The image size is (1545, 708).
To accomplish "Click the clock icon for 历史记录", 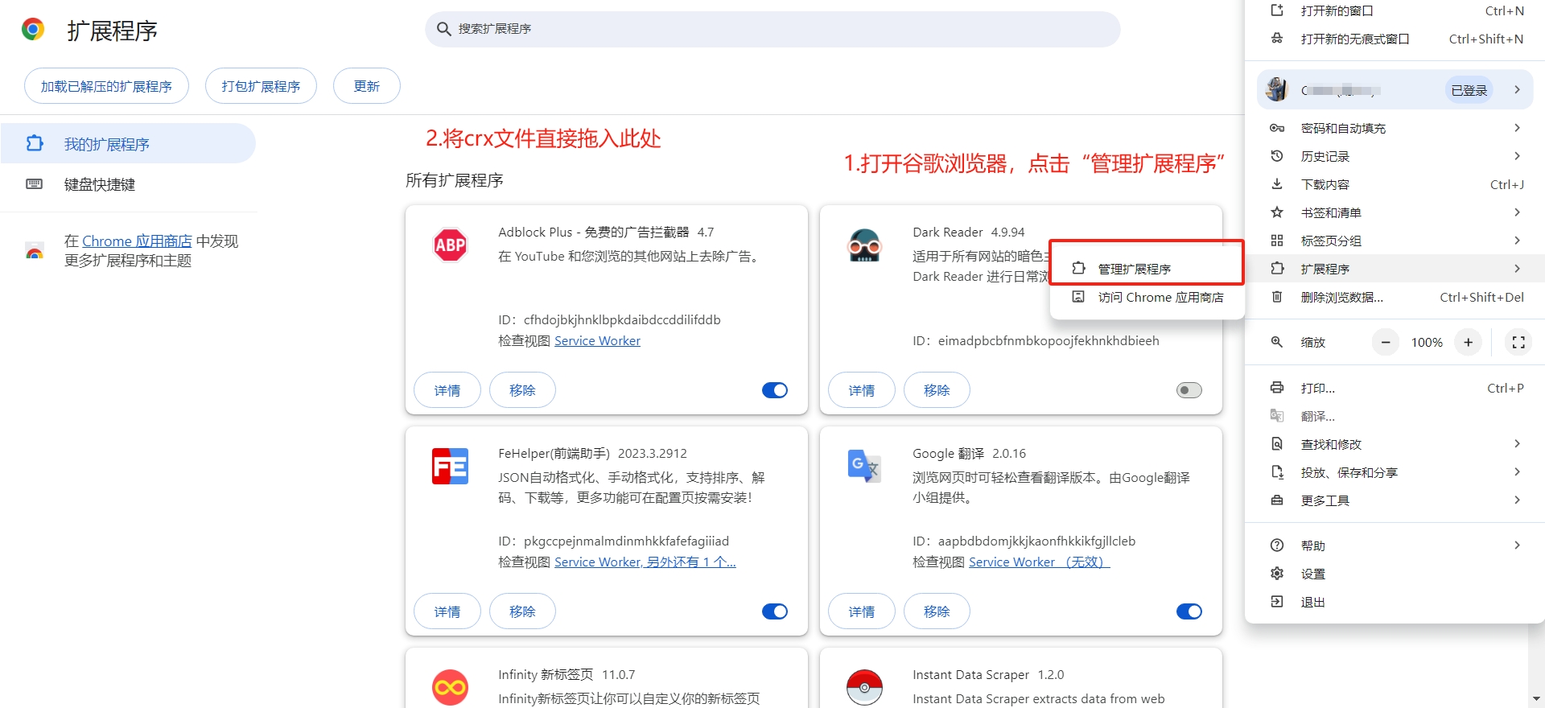I will pos(1277,156).
